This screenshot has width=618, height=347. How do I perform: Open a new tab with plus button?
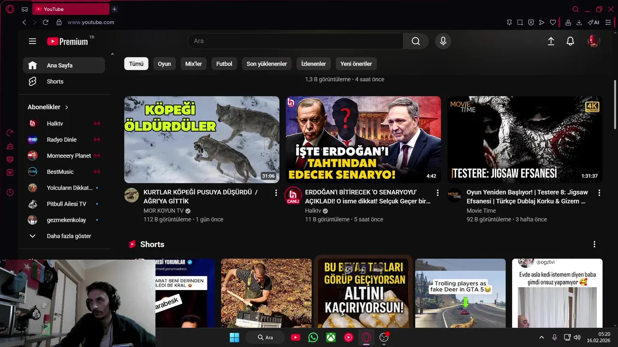point(114,9)
